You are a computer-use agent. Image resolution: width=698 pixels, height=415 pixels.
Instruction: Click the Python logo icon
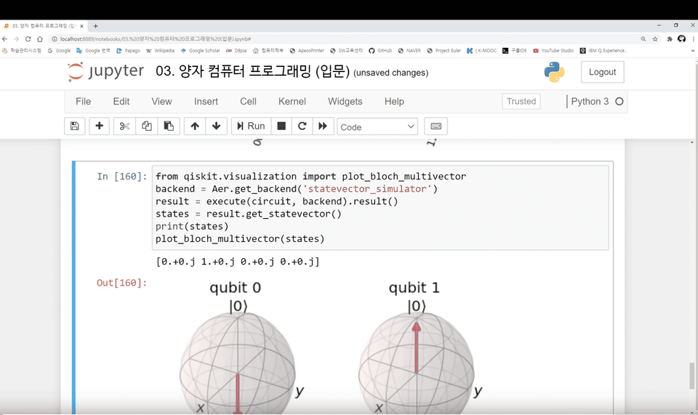pos(554,72)
